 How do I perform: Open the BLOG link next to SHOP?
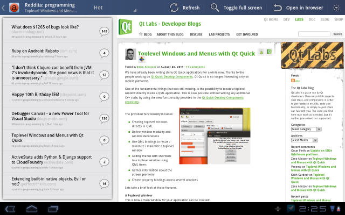click(x=325, y=19)
